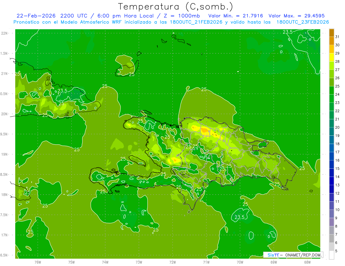Screen dimensions: 345x266
Task: Click the '20' value on the color scale
Action: tap(338, 127)
